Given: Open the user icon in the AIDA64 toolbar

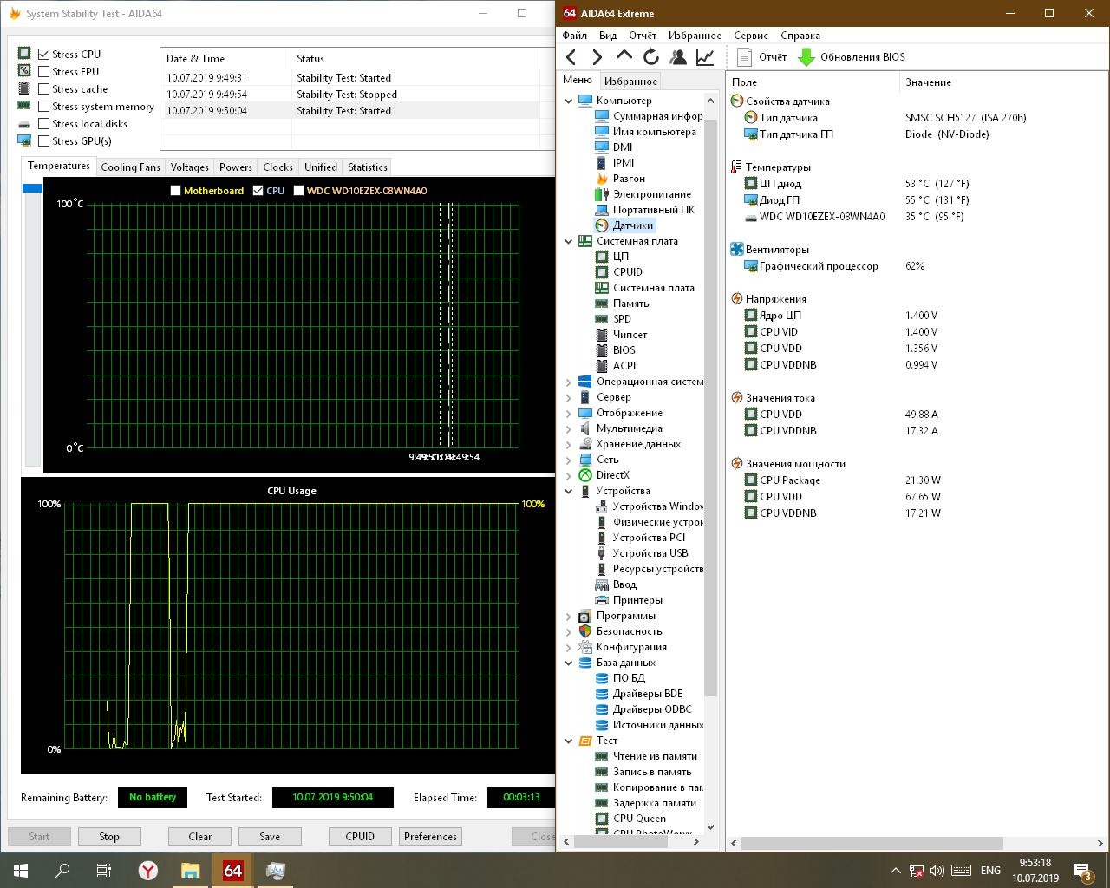Looking at the screenshot, I should pyautogui.click(x=678, y=57).
